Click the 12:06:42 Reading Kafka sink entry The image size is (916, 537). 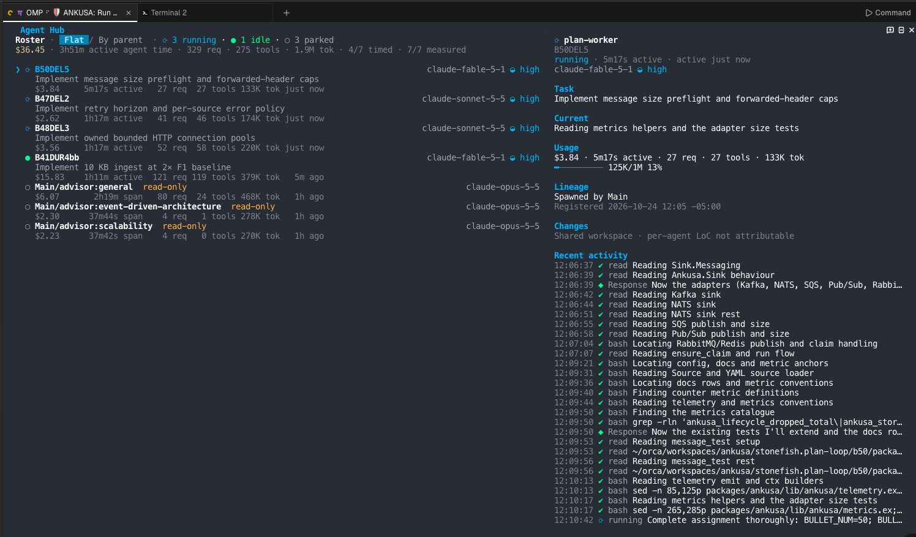[x=637, y=295]
